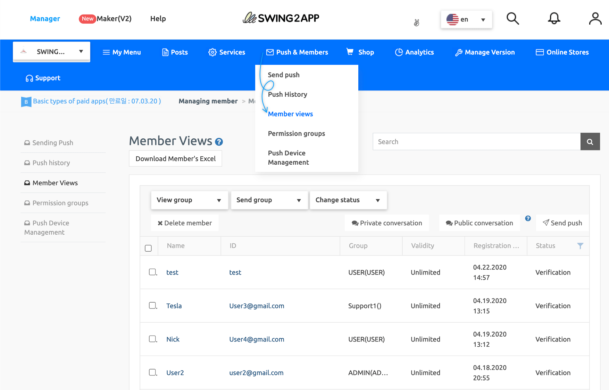
Task: Click help icon next to Public conversation
Action: click(528, 218)
